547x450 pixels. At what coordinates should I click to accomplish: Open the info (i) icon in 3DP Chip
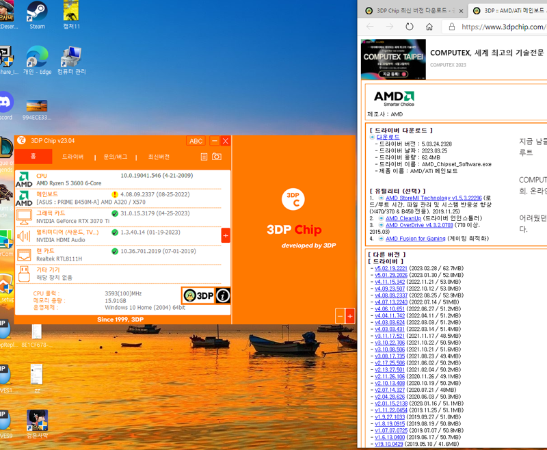pyautogui.click(x=223, y=296)
